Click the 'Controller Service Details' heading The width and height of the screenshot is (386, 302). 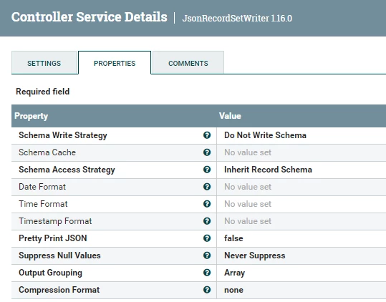pos(89,16)
